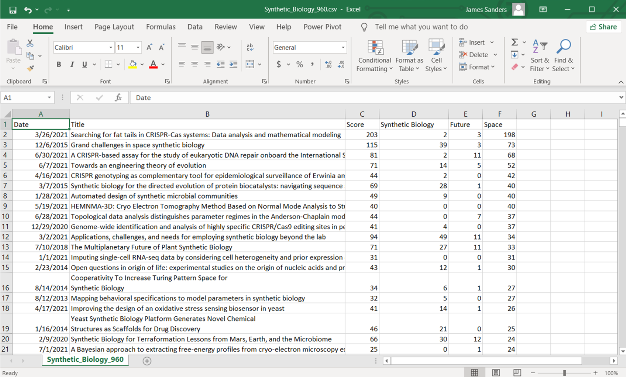The height and width of the screenshot is (377, 626).
Task: Click the Undo arrow icon
Action: 28,10
